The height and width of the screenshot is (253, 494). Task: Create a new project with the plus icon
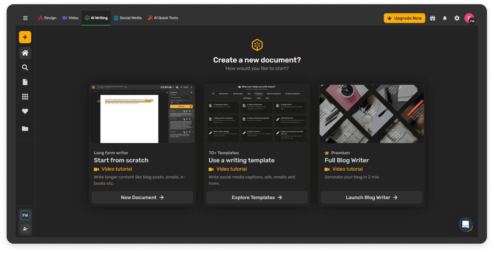(25, 37)
